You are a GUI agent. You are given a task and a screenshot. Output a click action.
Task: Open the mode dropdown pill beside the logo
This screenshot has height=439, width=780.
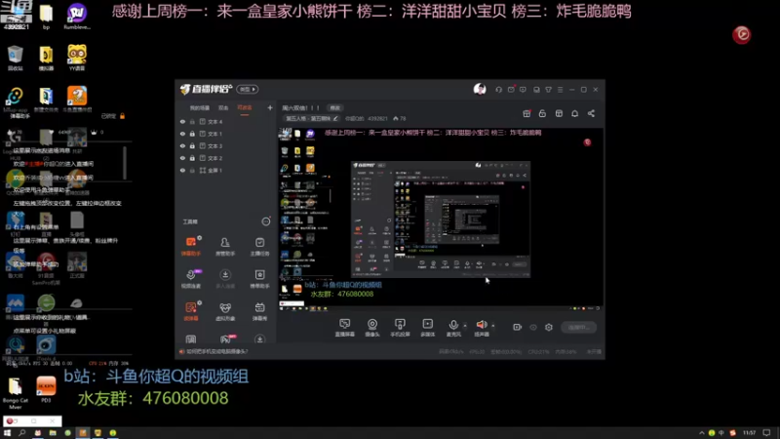[248, 89]
